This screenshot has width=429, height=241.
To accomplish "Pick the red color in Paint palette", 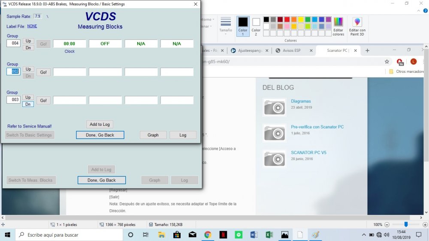I will 287,19.
